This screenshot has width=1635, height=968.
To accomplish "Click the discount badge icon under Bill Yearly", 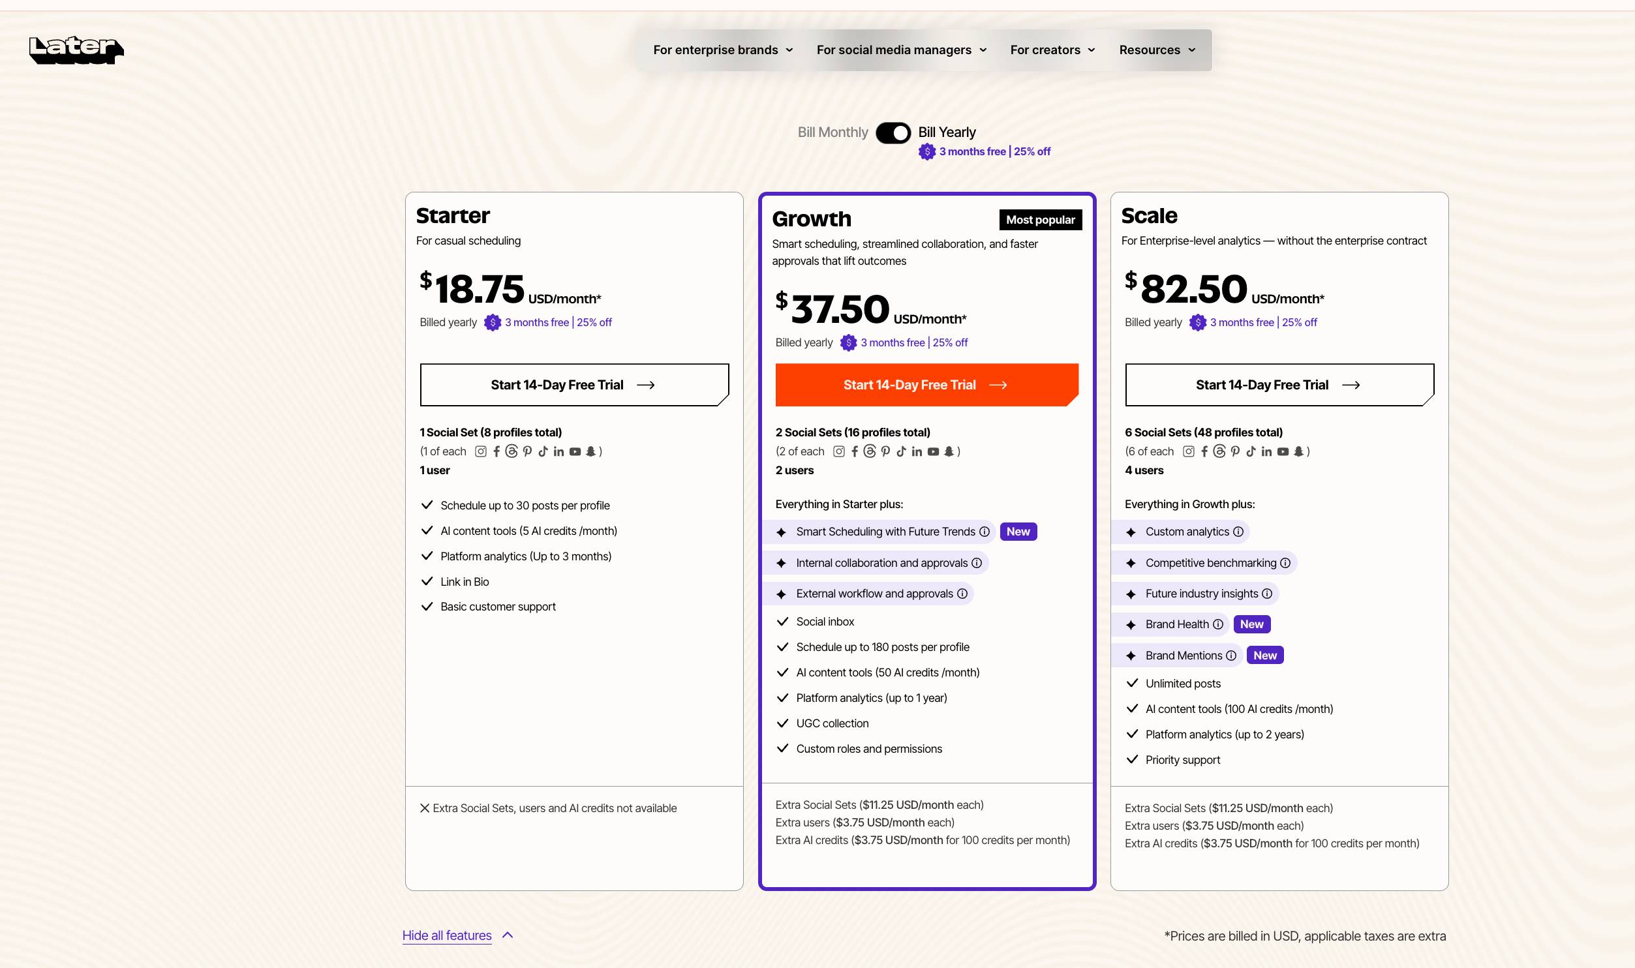I will 927,151.
